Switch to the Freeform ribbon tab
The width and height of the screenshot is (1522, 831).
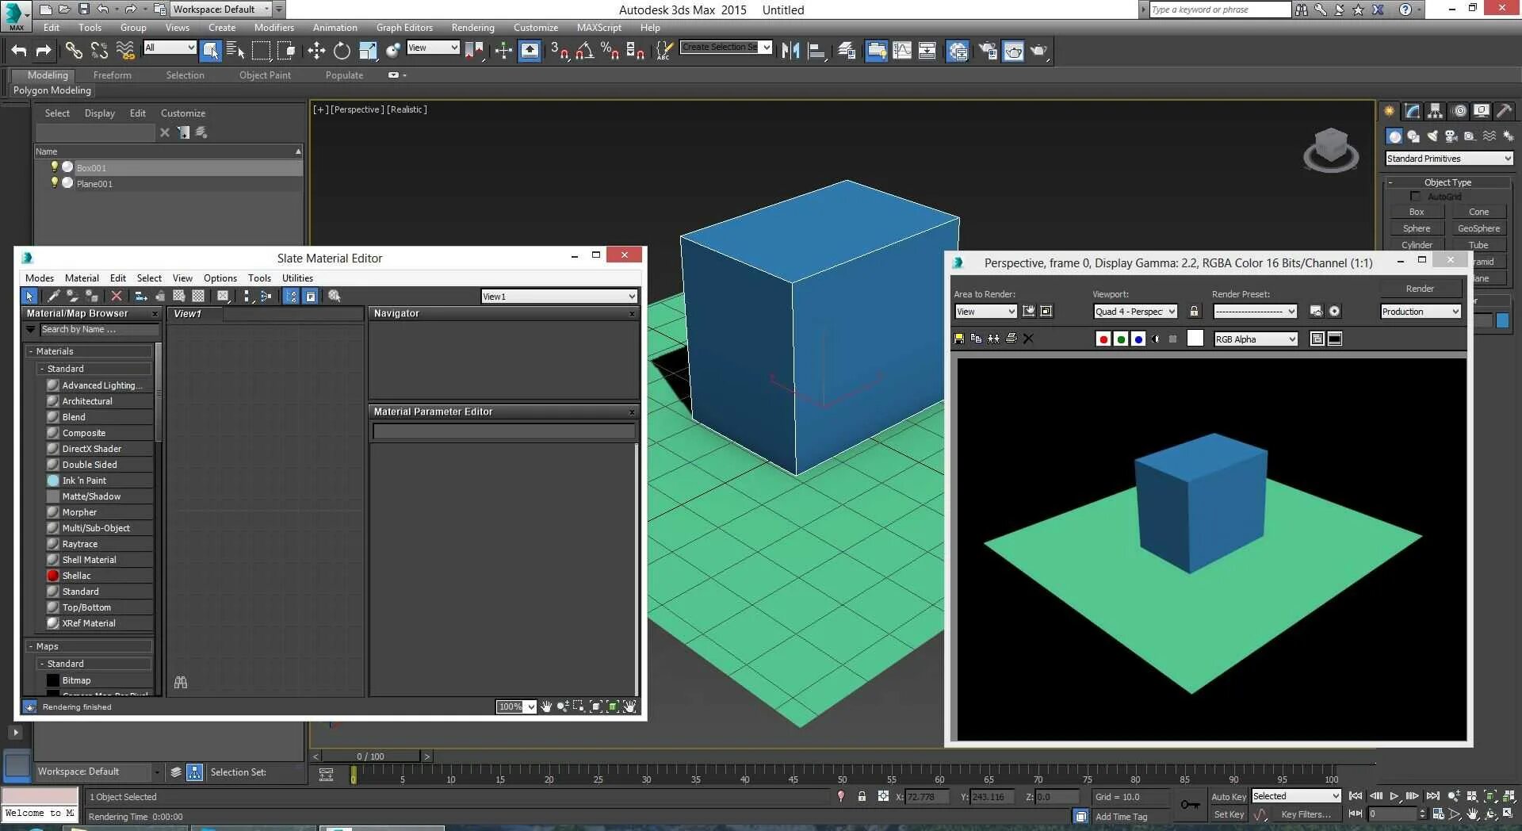point(113,75)
